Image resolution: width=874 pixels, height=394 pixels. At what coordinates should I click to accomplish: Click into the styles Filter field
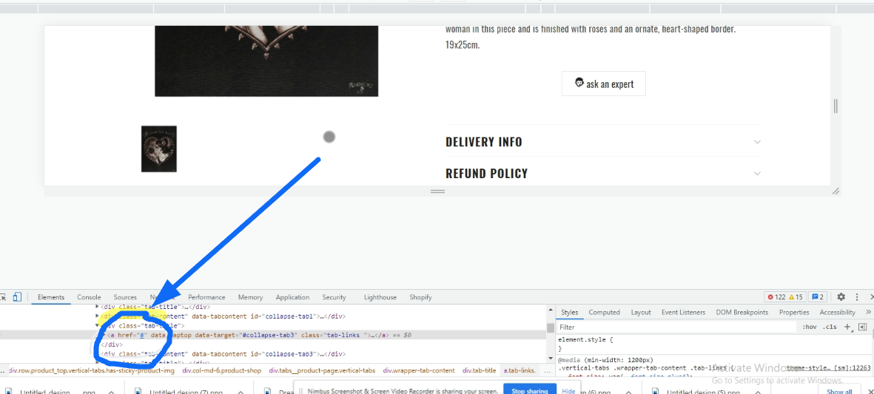pyautogui.click(x=677, y=327)
